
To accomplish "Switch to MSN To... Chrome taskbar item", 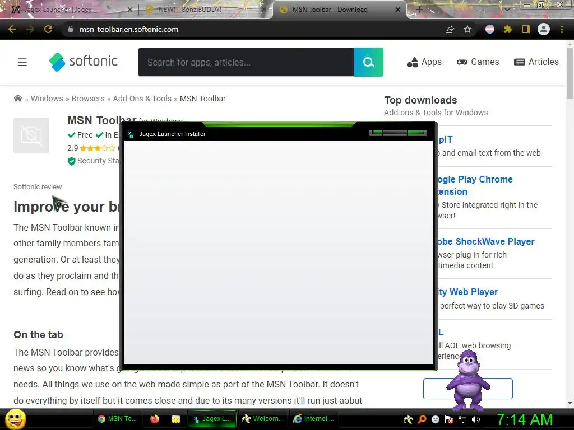I will (x=118, y=419).
